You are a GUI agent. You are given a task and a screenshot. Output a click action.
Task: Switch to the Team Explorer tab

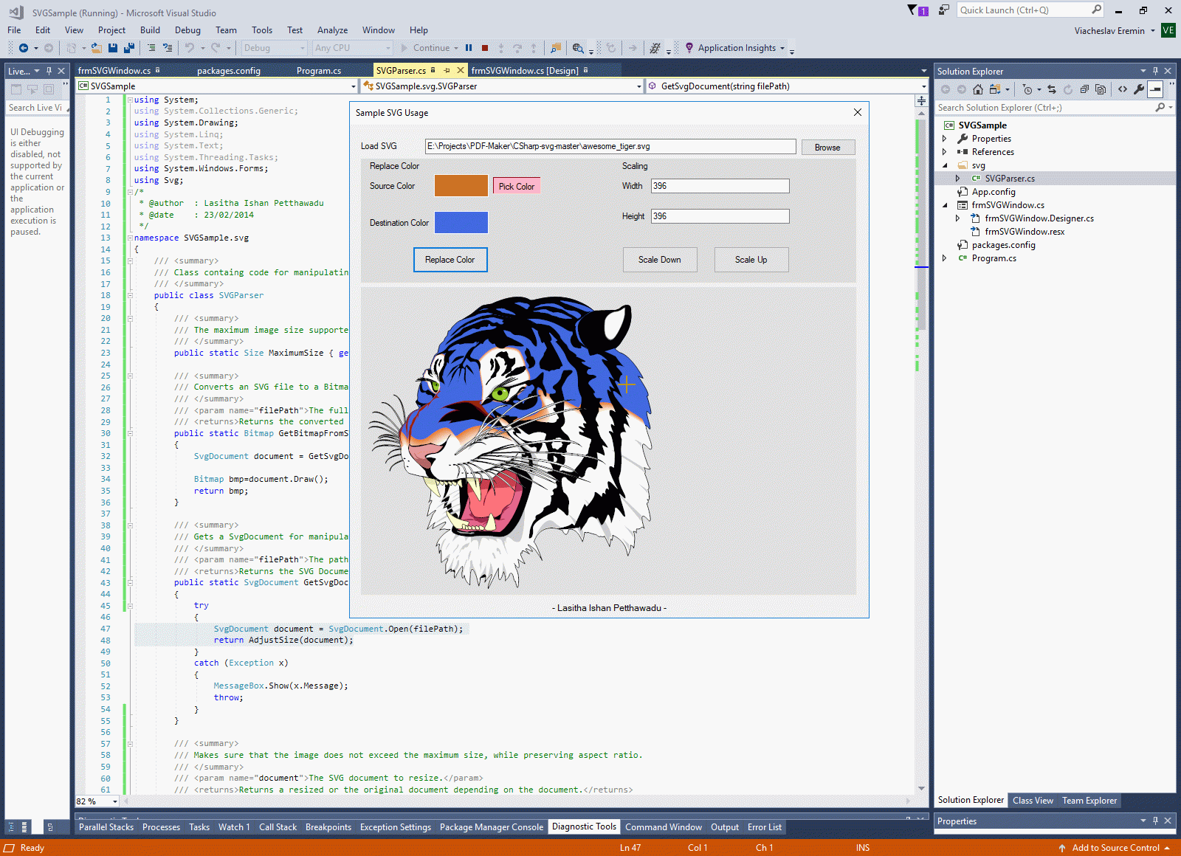pos(1089,801)
